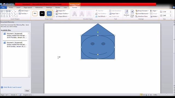Close the Document Recovery pane
This screenshot has height=98, width=175.
(27, 91)
